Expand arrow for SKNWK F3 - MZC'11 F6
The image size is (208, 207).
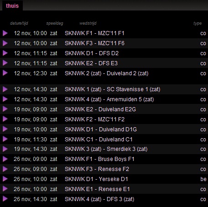coord(5,43)
